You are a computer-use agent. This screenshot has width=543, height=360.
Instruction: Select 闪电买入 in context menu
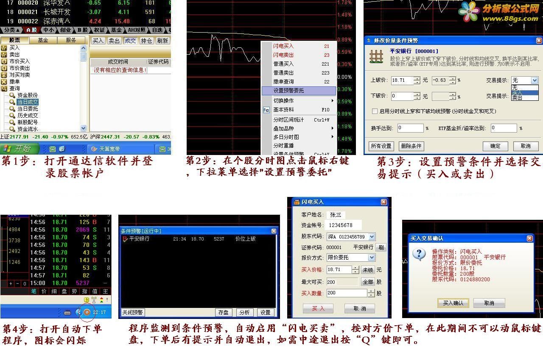[299, 46]
